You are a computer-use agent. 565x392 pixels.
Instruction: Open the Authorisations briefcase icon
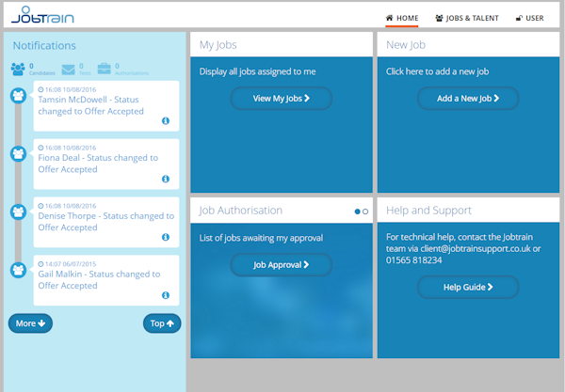tap(105, 69)
